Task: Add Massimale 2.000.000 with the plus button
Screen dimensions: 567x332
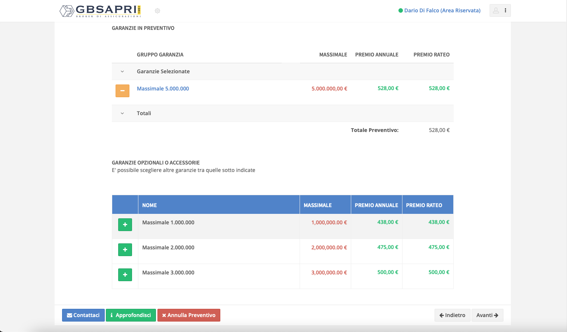Action: coord(125,250)
